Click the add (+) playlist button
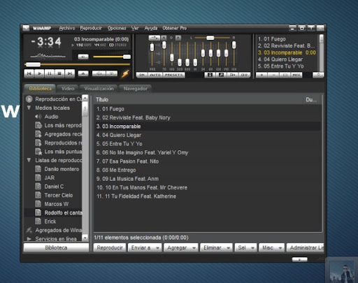The image size is (358, 283). coord(262,75)
